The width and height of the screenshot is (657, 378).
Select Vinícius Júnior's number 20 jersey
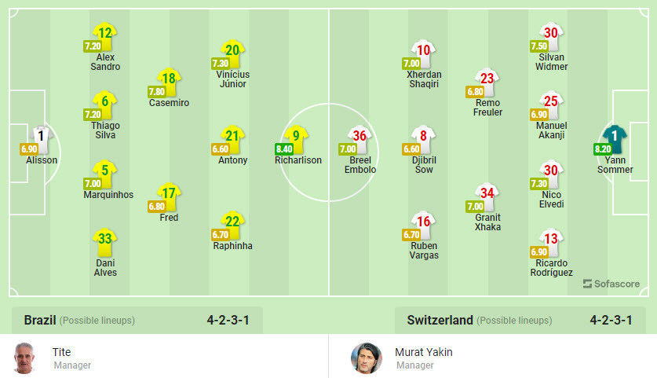pyautogui.click(x=231, y=50)
